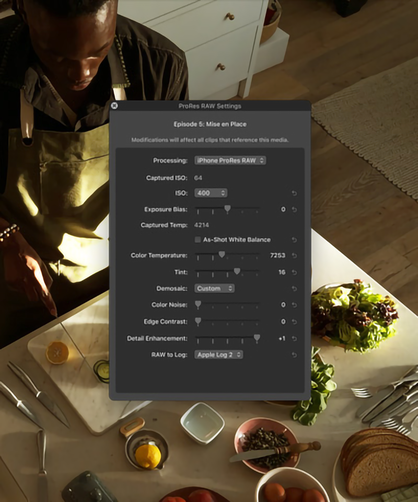Enable the As-Shot White Balance checkbox
The height and width of the screenshot is (502, 418).
pos(198,239)
